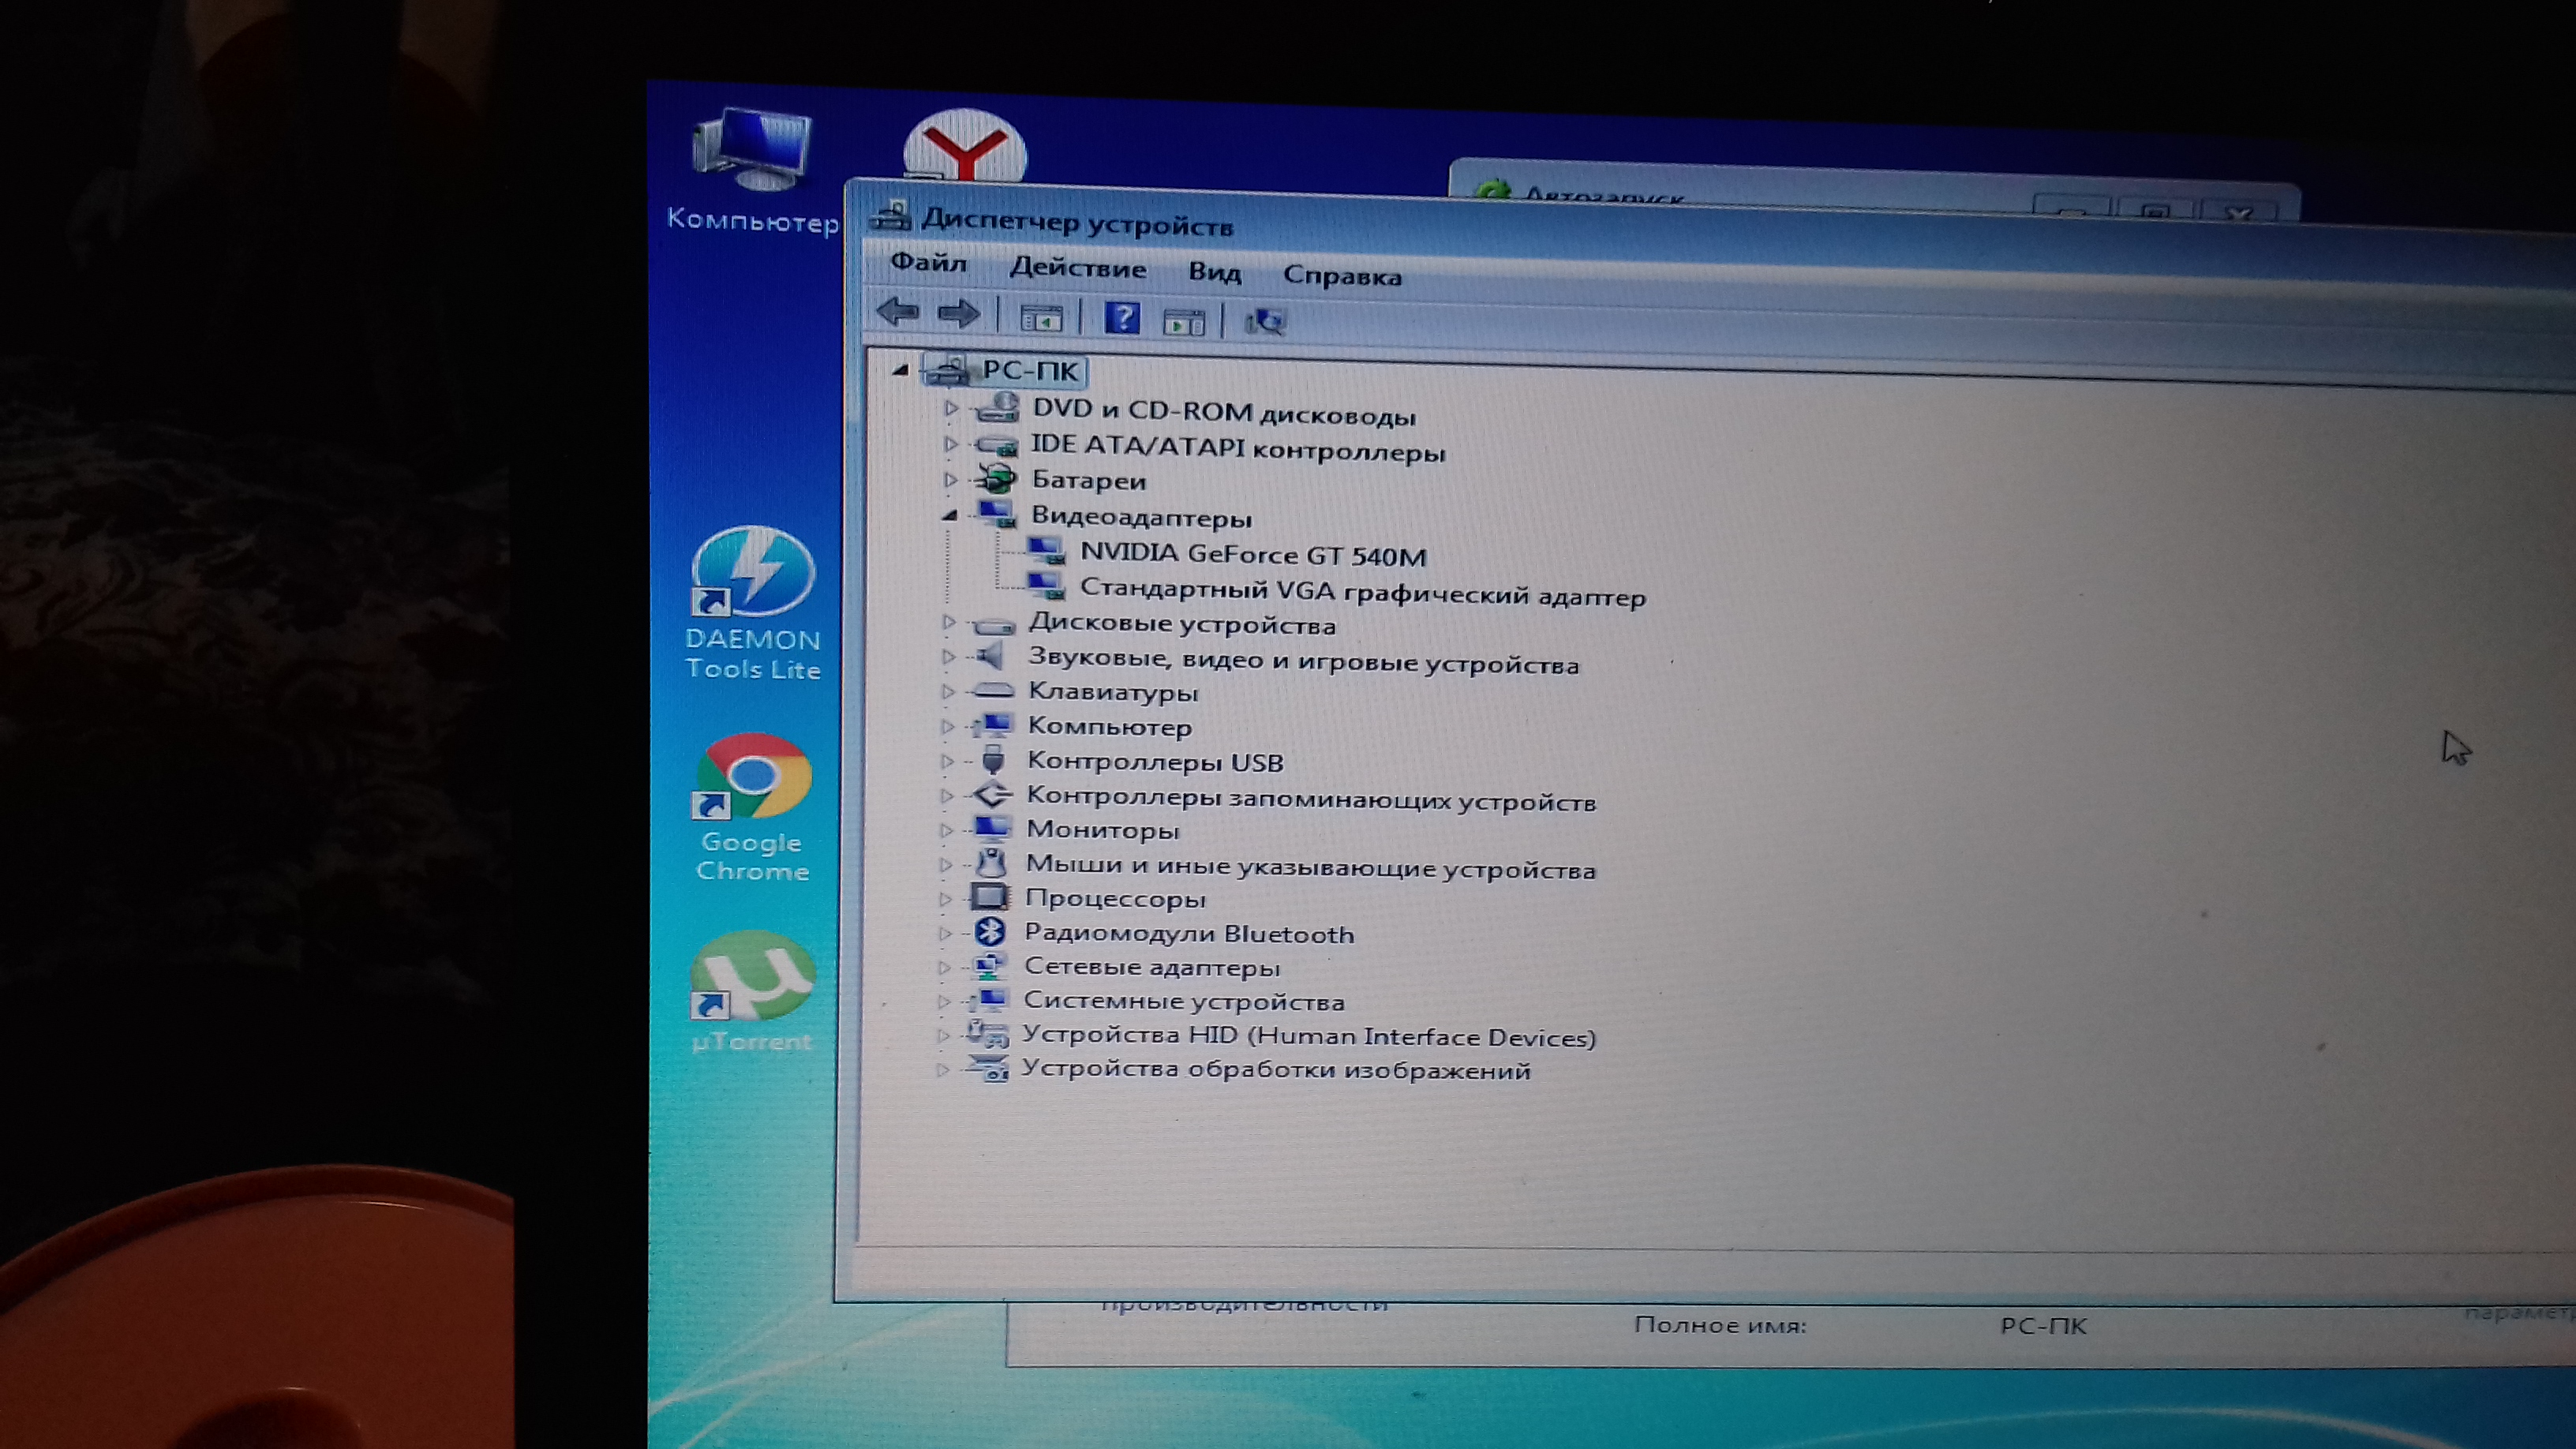Click the Клавиатуры keyboard icon
The width and height of the screenshot is (2576, 1449).
coord(993,690)
